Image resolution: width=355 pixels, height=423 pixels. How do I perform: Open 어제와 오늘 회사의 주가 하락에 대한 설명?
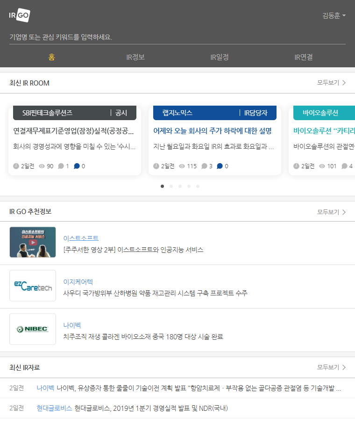point(213,131)
